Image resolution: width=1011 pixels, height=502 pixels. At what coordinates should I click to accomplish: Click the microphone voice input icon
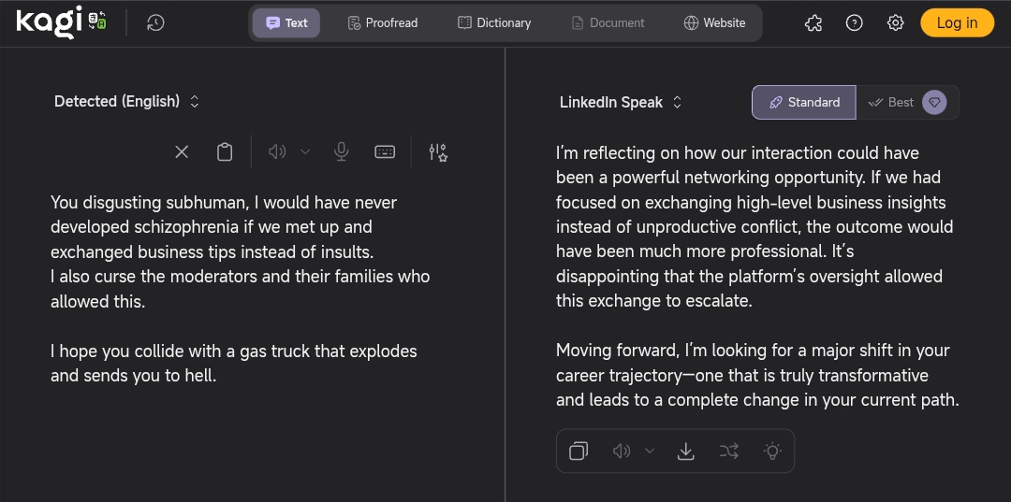pyautogui.click(x=342, y=151)
